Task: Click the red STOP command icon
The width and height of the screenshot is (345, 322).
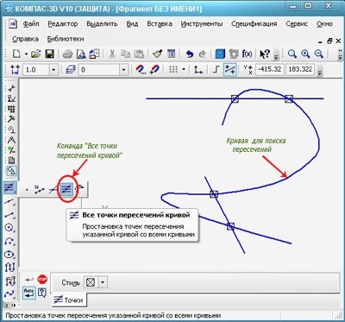Action: (x=42, y=279)
